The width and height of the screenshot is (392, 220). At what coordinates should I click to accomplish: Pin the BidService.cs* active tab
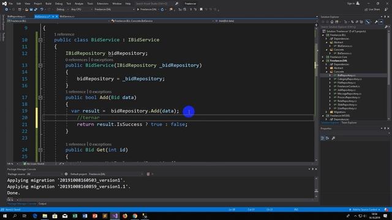point(53,16)
